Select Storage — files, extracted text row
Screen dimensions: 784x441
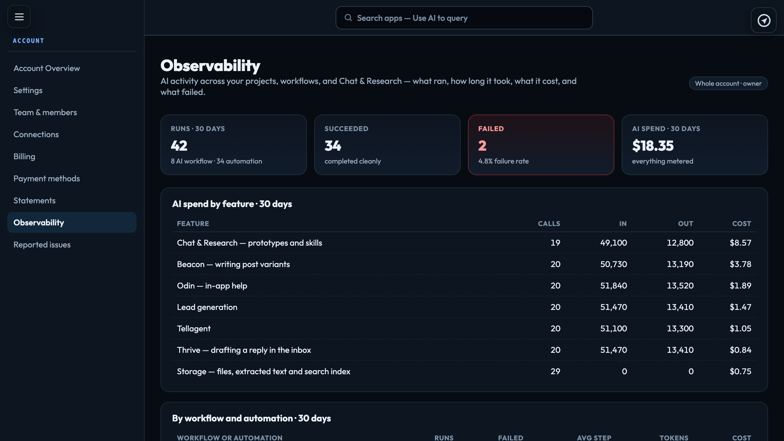(464, 371)
